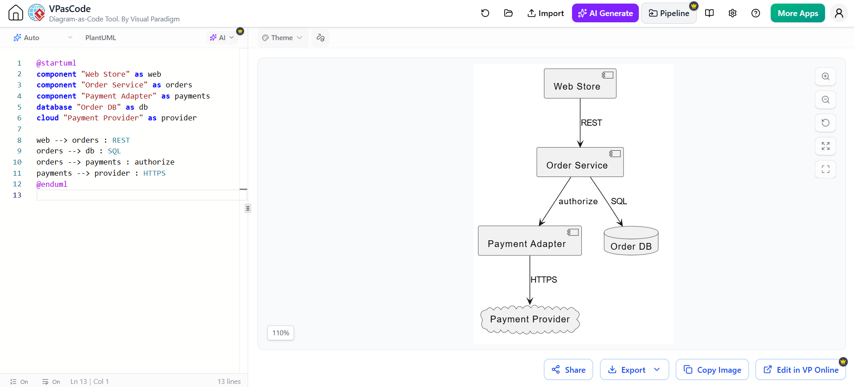Open the Auto mode dropdown
The height and width of the screenshot is (387, 854).
coord(43,37)
